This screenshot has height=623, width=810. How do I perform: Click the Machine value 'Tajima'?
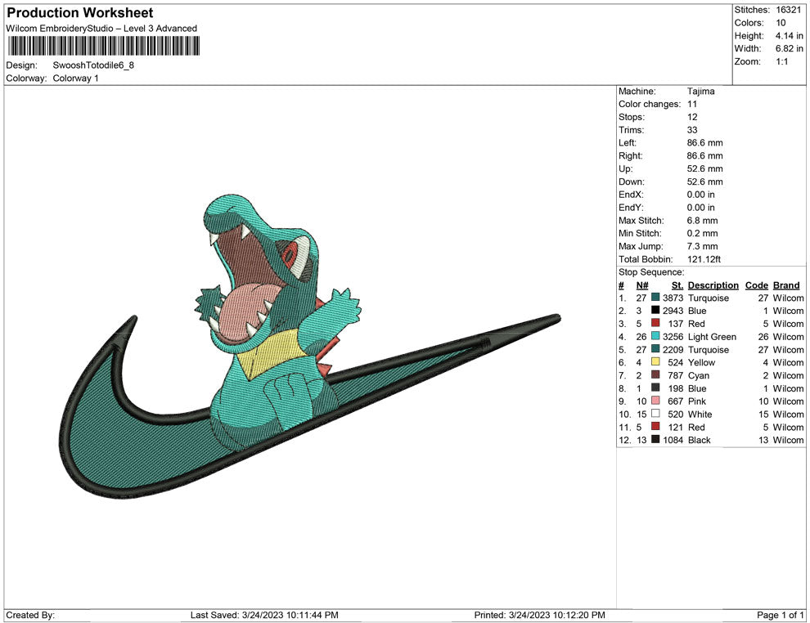(x=701, y=91)
